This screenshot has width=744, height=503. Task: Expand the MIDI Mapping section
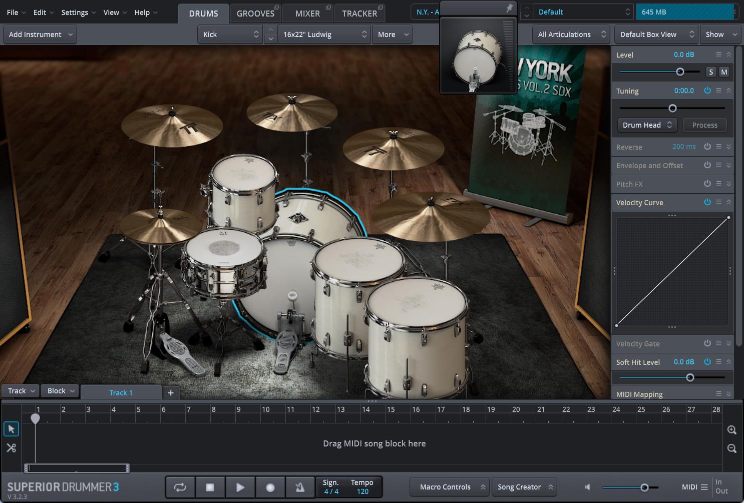[x=729, y=394]
